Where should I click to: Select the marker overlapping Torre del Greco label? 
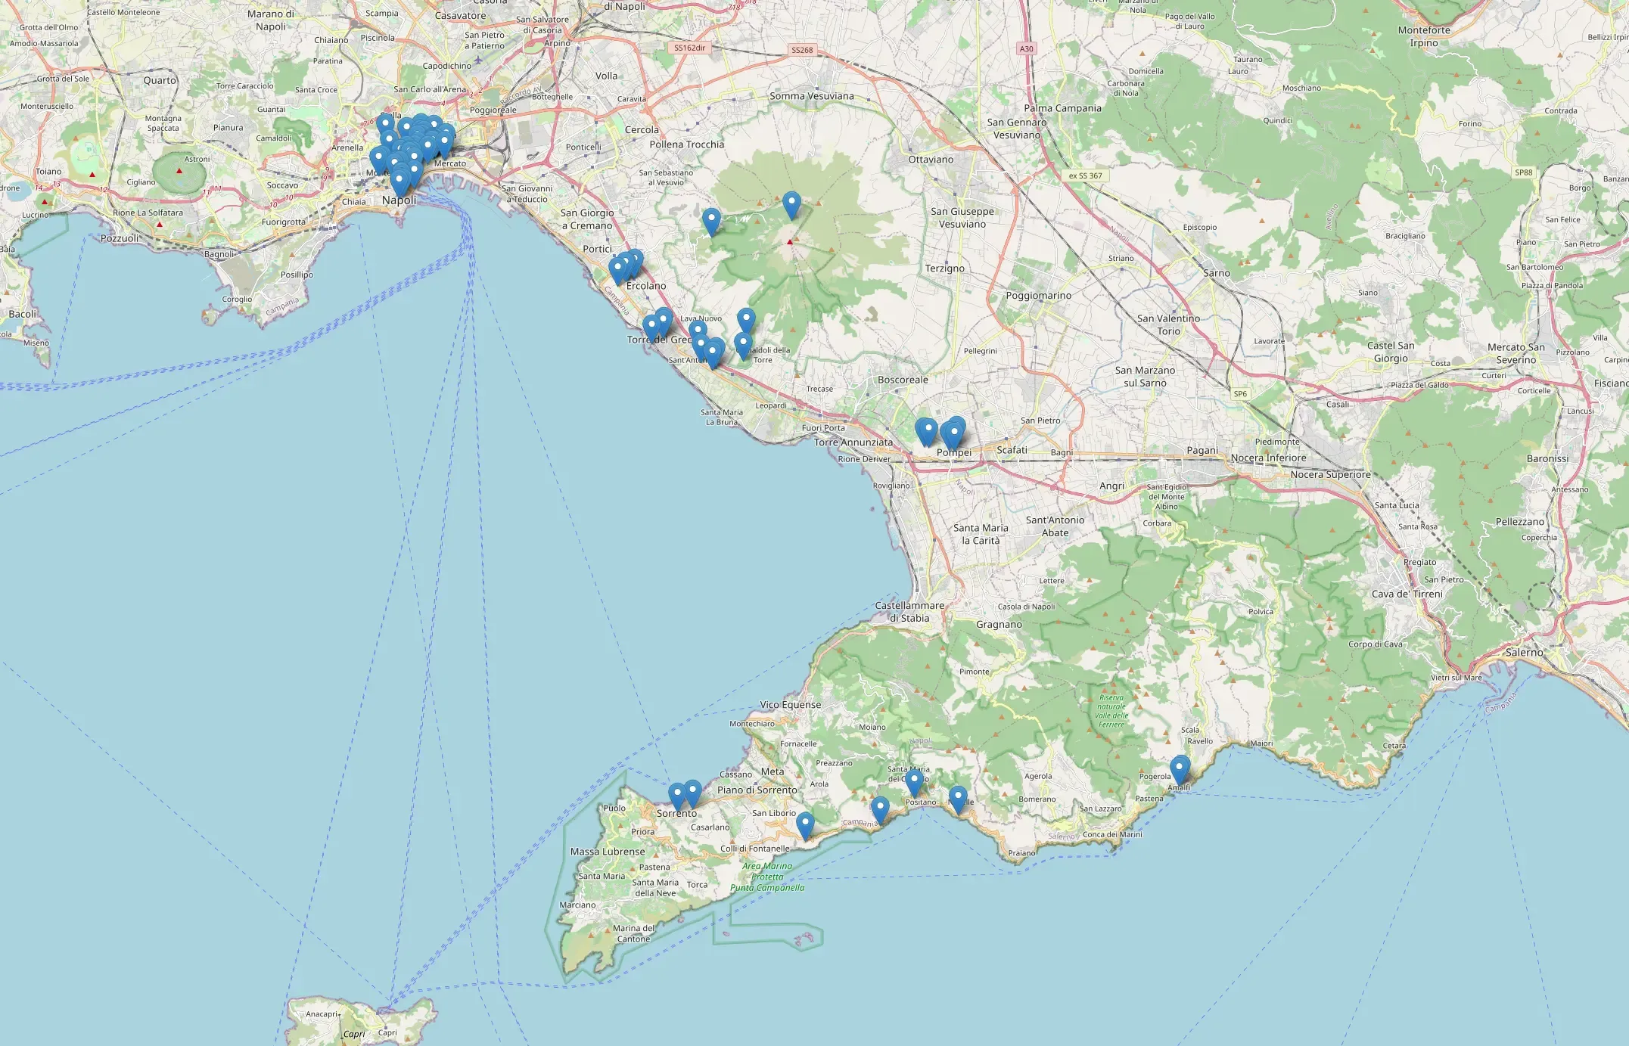click(651, 327)
